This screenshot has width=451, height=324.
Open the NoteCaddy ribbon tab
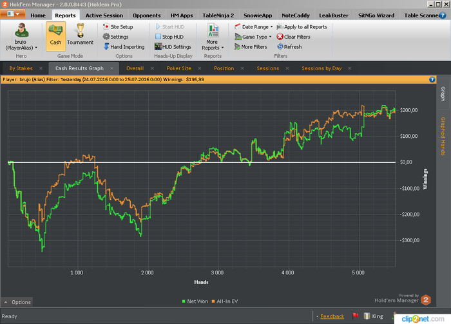[296, 15]
